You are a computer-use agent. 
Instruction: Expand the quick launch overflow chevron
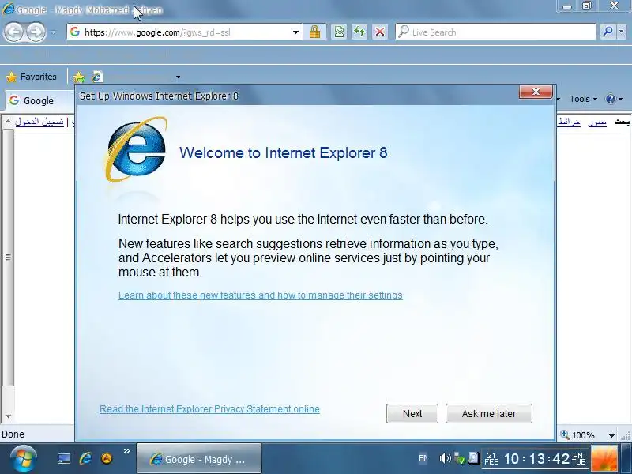click(x=127, y=450)
